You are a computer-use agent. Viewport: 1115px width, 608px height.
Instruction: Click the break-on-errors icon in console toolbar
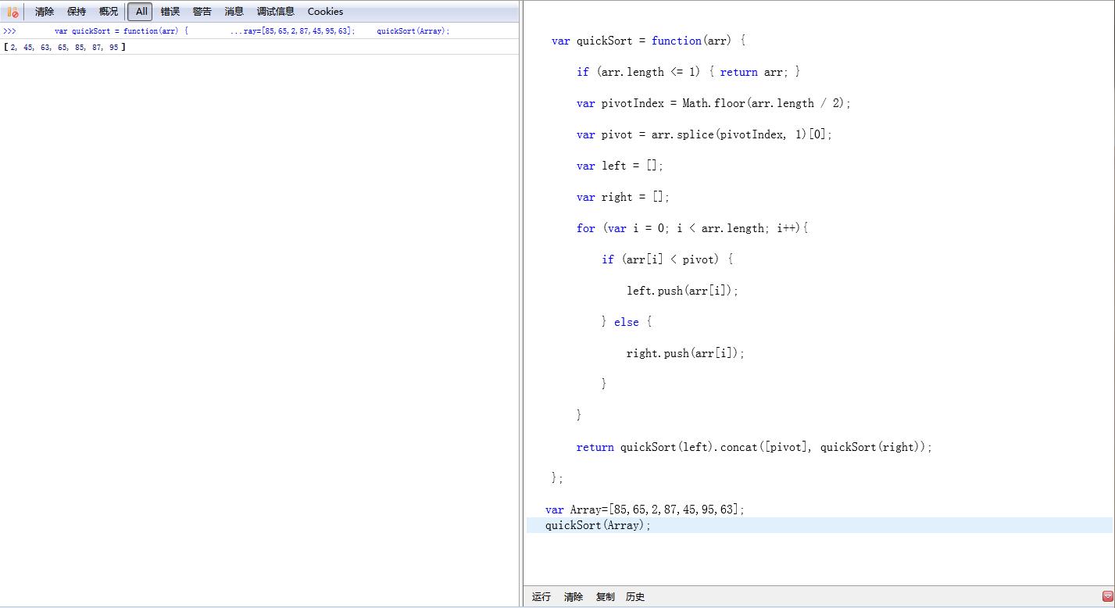(x=13, y=12)
